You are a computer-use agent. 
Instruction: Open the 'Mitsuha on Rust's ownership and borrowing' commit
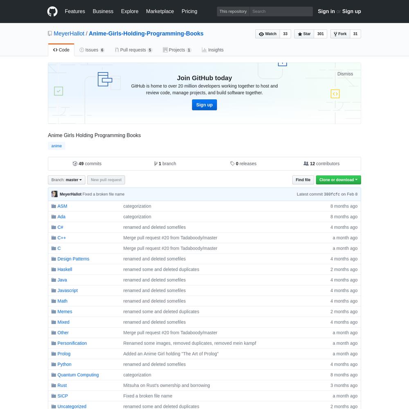point(167,386)
